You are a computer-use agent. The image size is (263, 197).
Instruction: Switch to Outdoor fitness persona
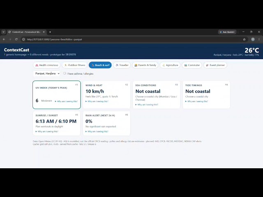coord(75,65)
